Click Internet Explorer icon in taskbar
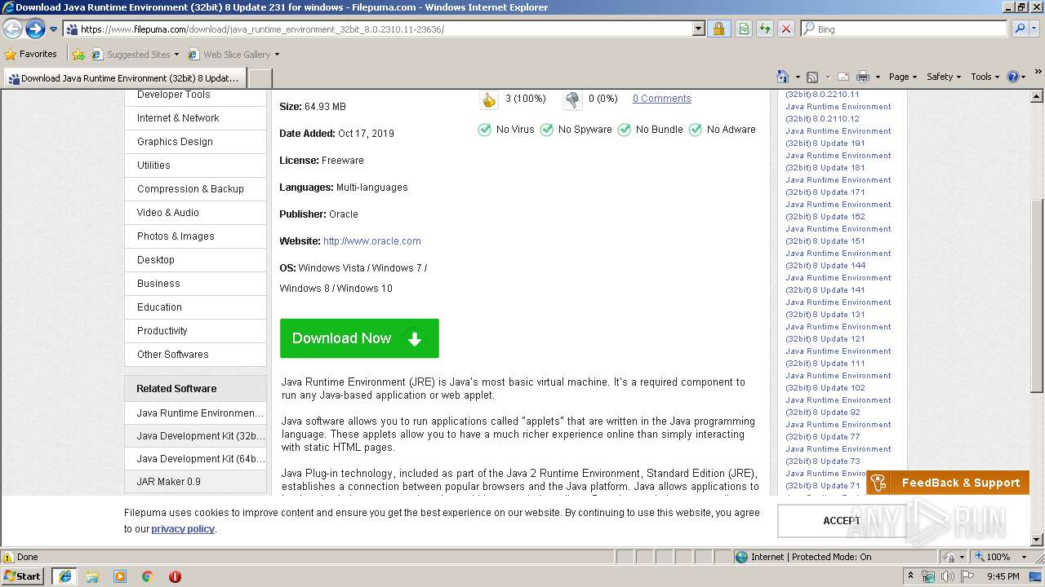The height and width of the screenshot is (587, 1045). pyautogui.click(x=64, y=576)
